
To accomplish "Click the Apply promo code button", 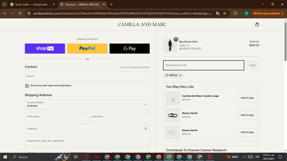I will tap(252, 65).
